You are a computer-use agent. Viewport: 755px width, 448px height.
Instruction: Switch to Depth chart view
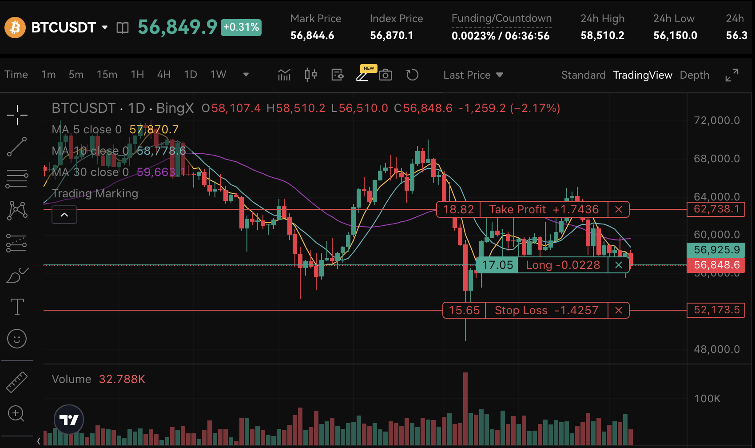(694, 75)
